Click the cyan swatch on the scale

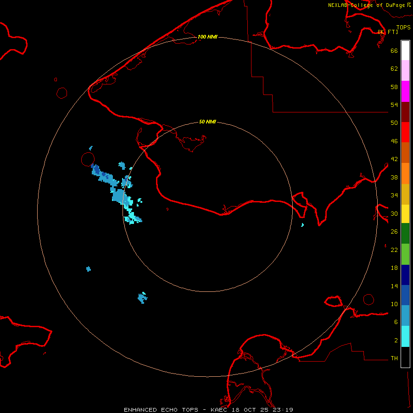[x=405, y=336]
